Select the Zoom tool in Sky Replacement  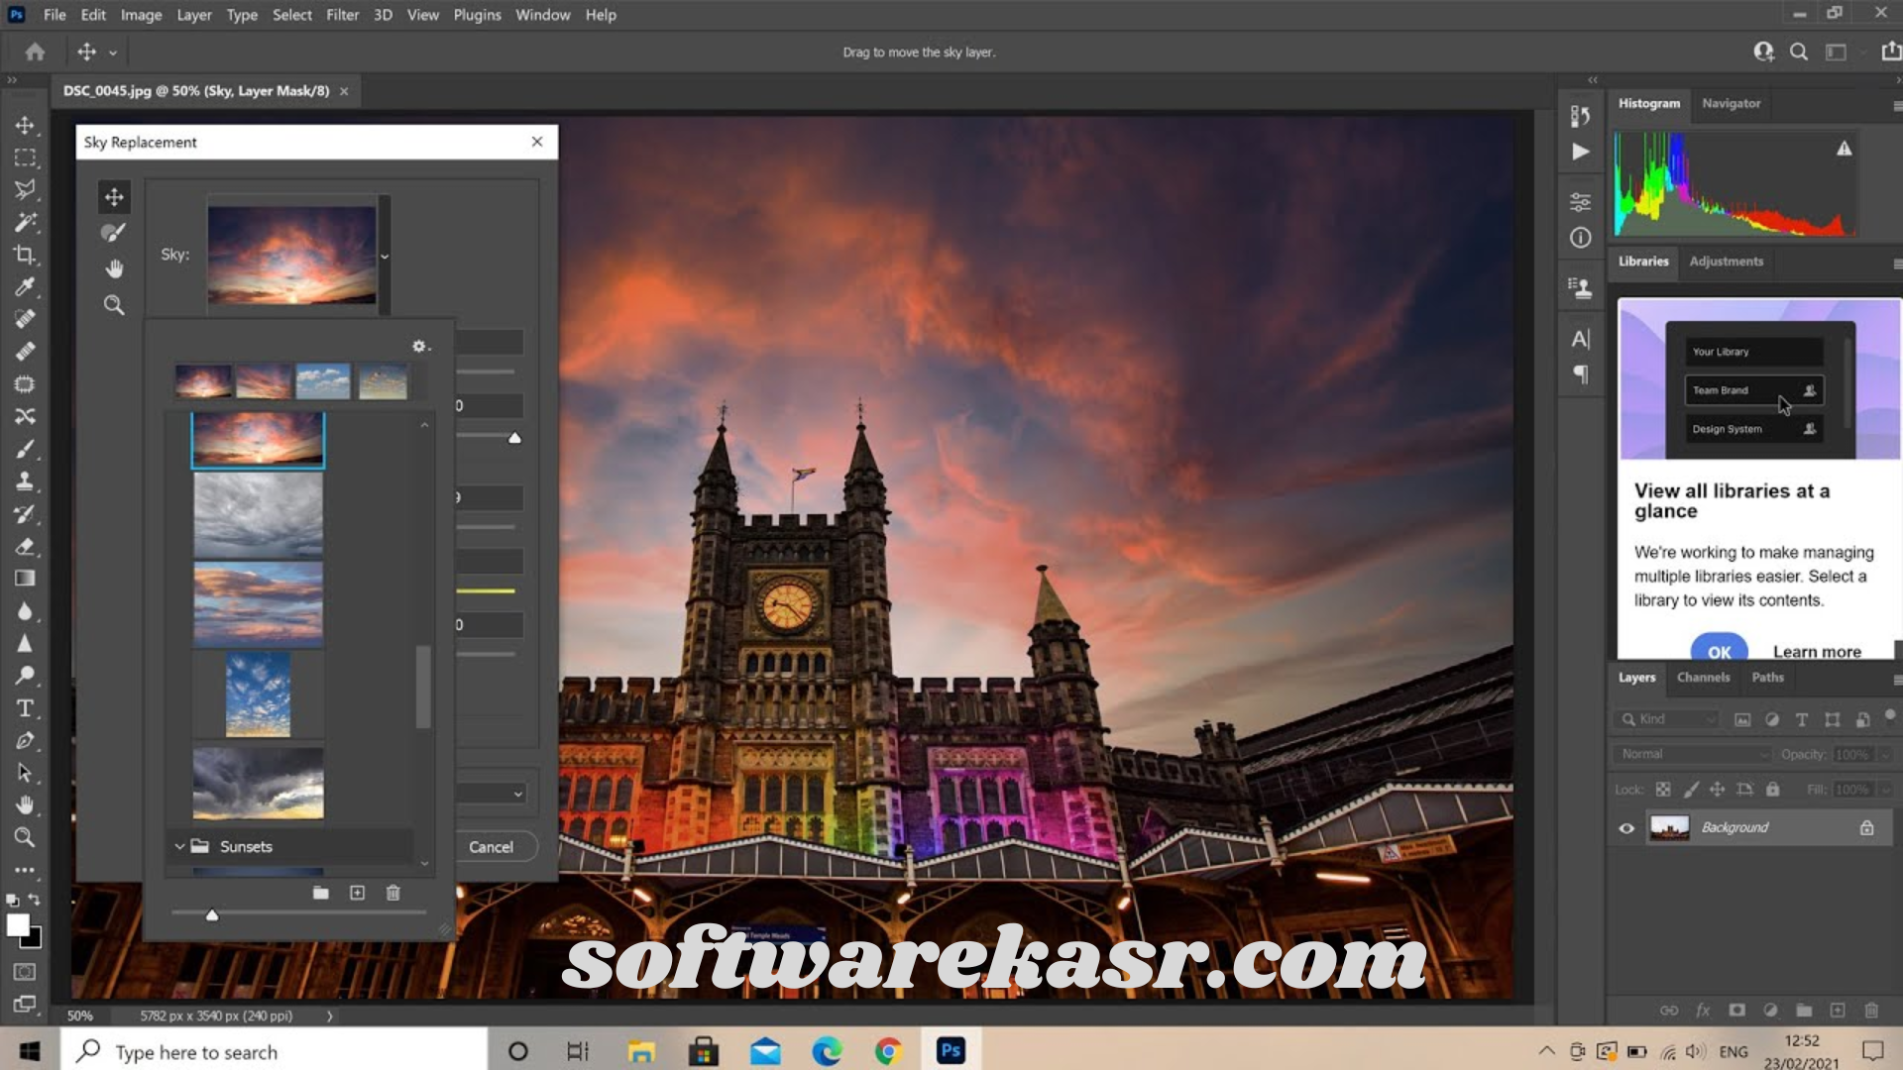coord(114,305)
